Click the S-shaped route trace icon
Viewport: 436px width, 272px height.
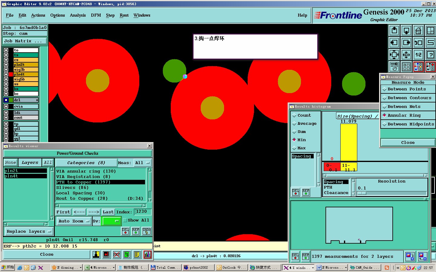430,43
